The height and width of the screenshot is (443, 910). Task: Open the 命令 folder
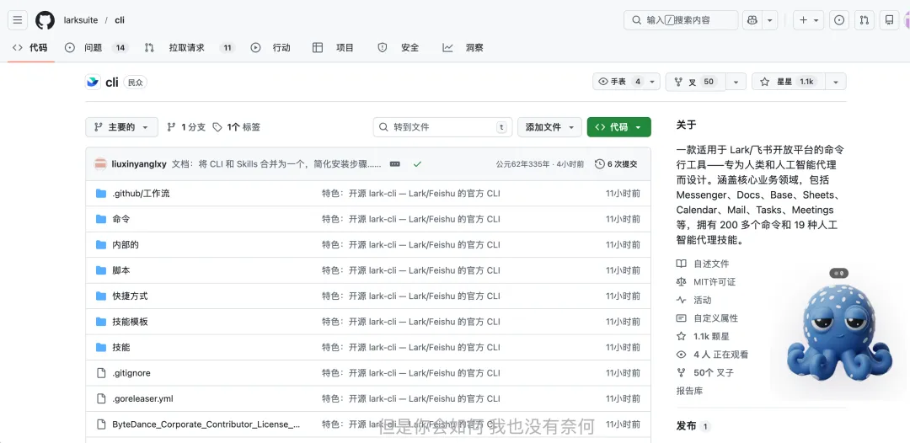[x=120, y=219]
